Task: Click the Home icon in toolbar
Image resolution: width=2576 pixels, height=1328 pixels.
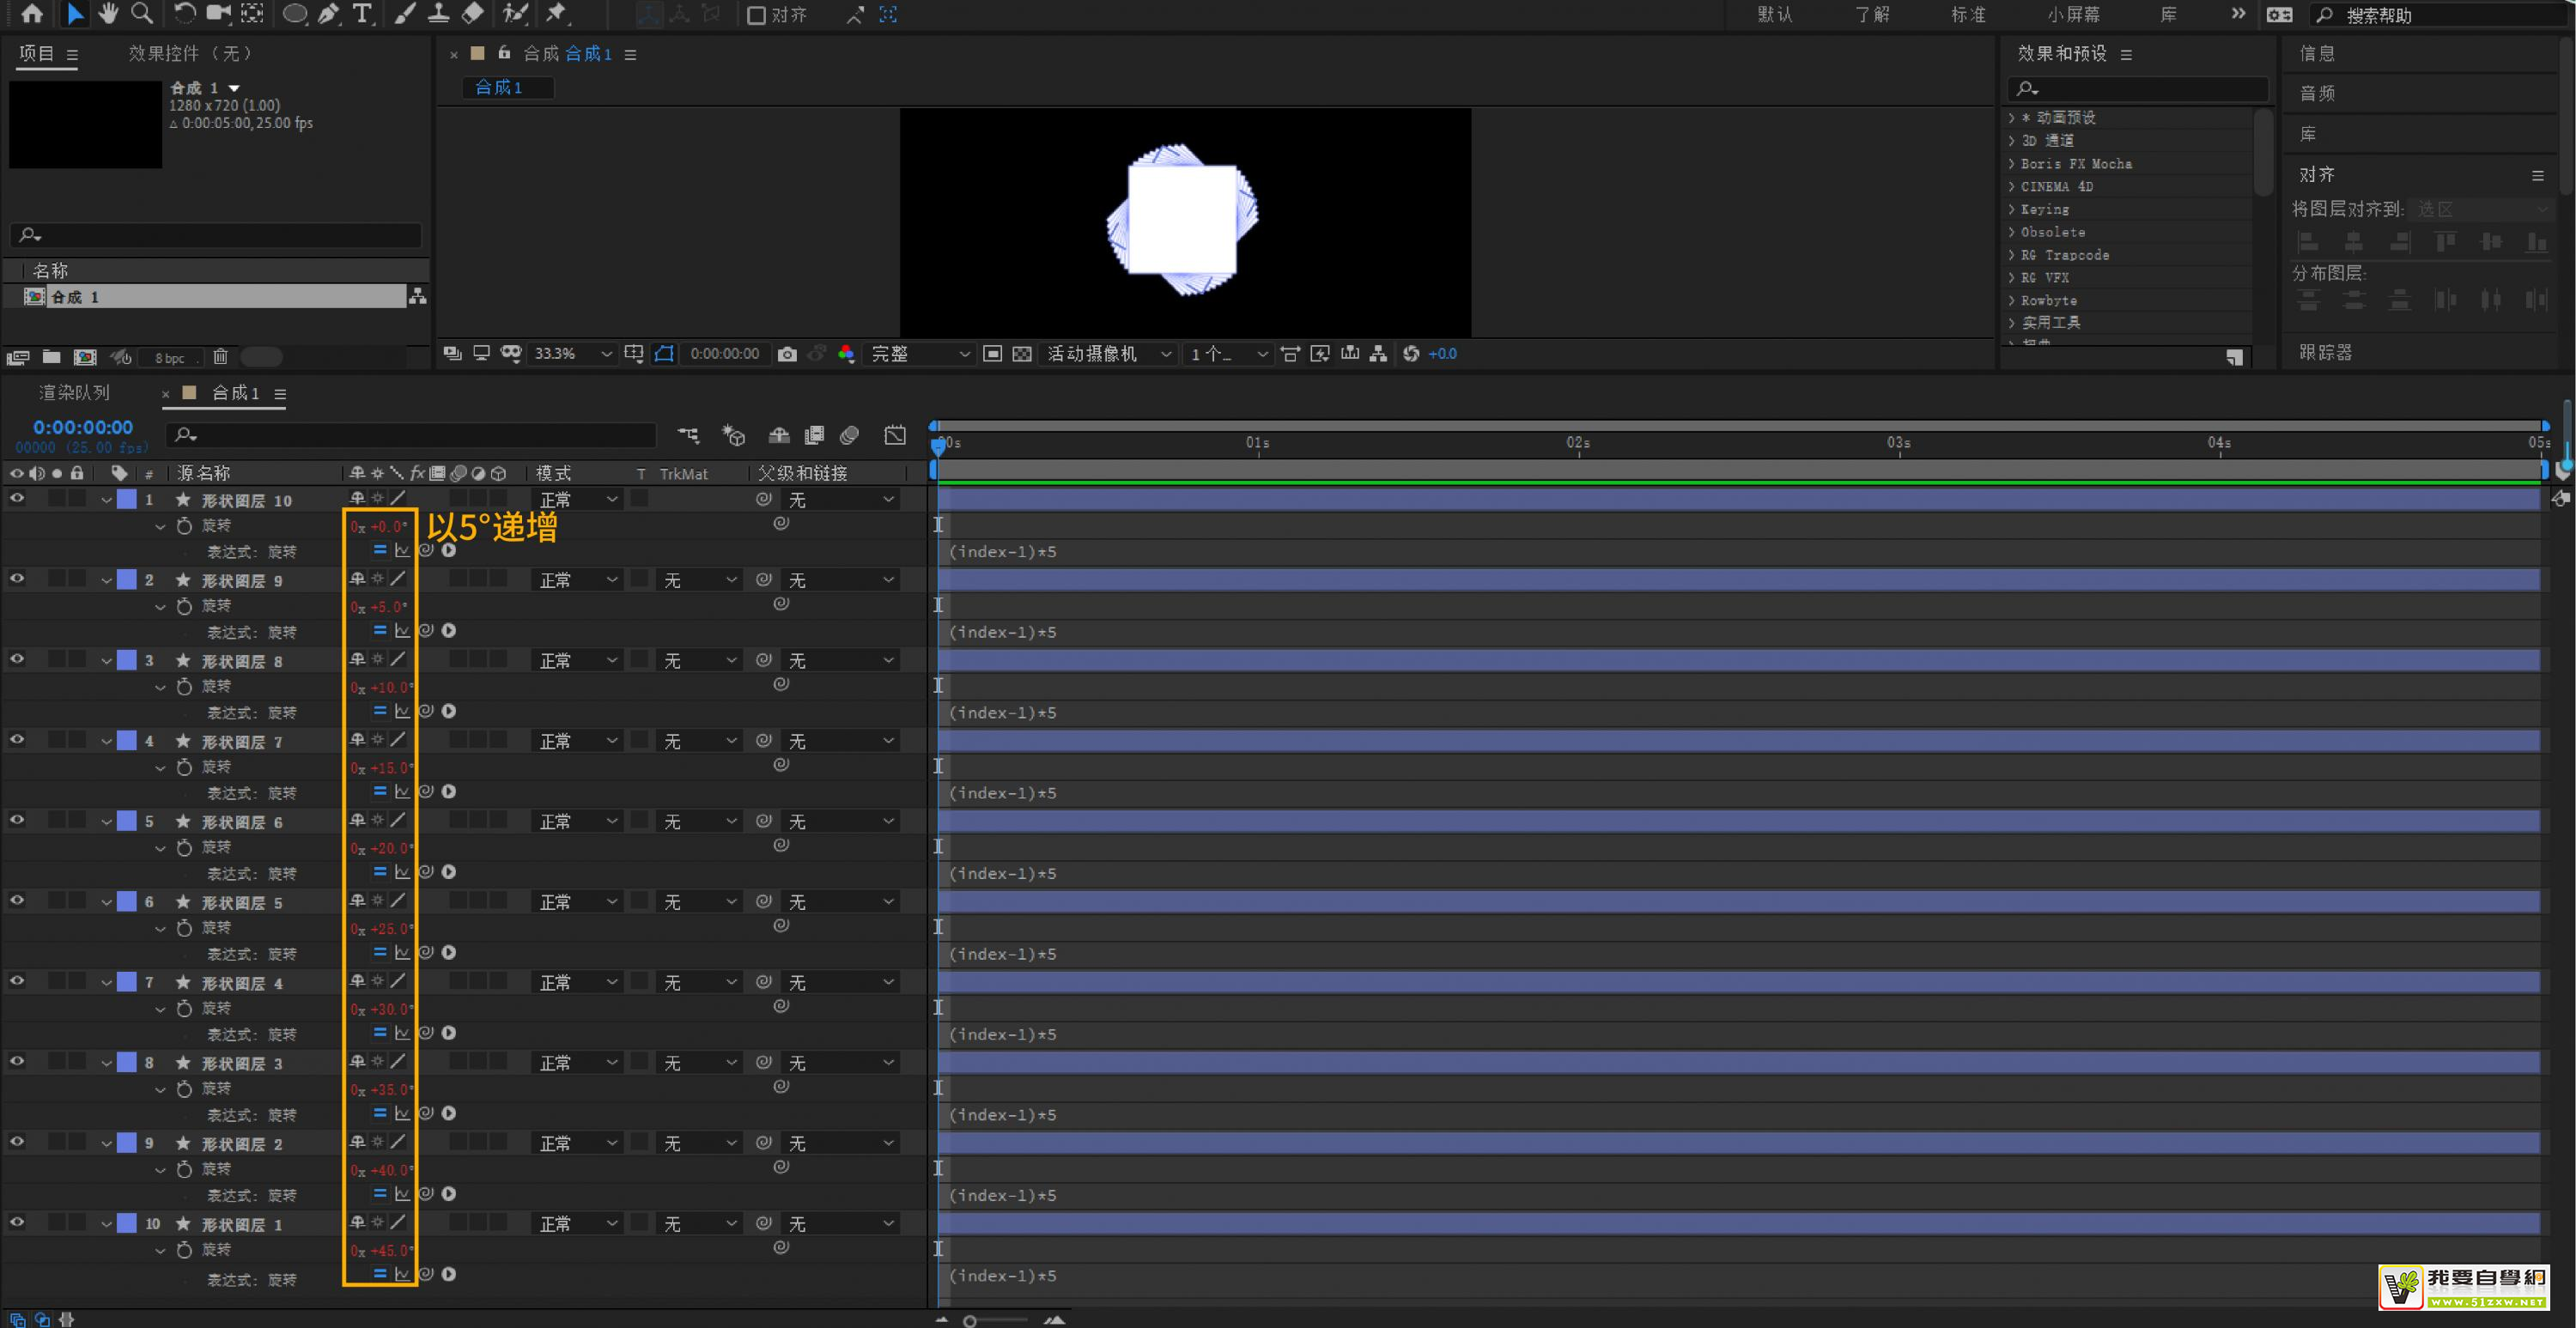Action: point(32,14)
